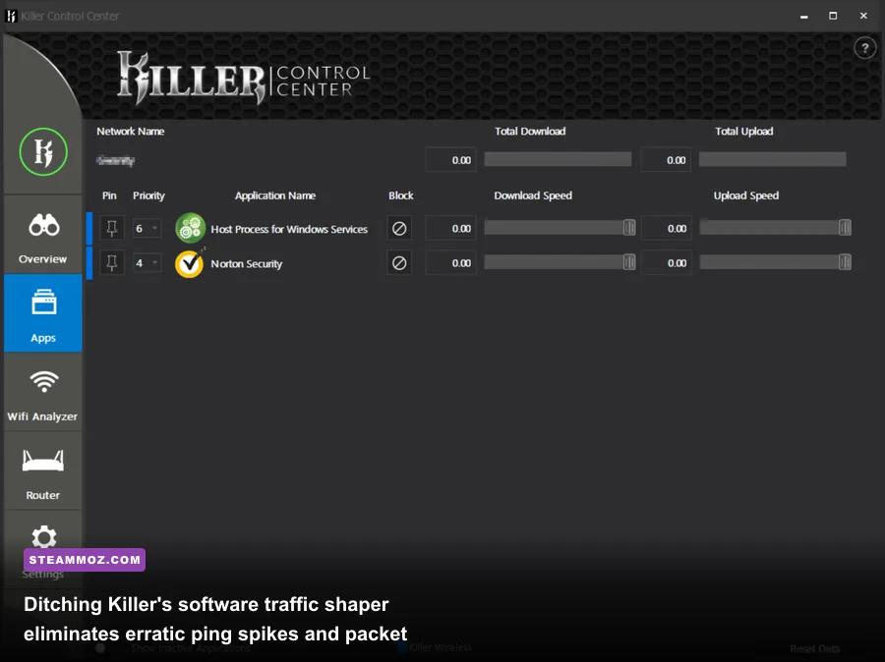
Task: Click the Block column header
Action: [401, 195]
